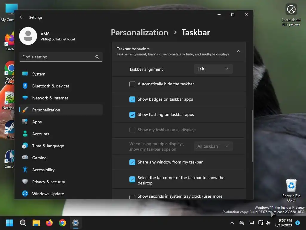Screen dimensions: 306x230
Task: Open the Taskbar alignment dropdown
Action: point(213,69)
